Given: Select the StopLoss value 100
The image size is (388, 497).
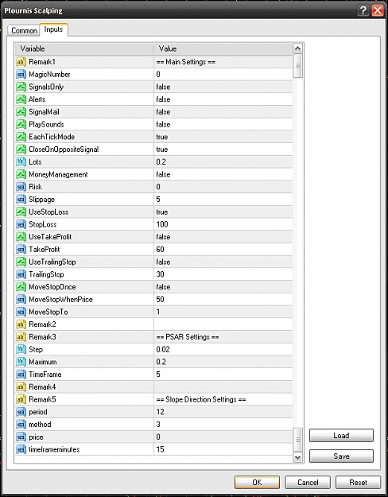Looking at the screenshot, I should point(162,224).
